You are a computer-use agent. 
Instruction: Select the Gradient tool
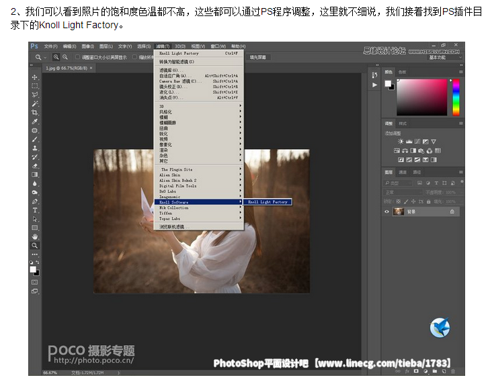click(x=34, y=175)
